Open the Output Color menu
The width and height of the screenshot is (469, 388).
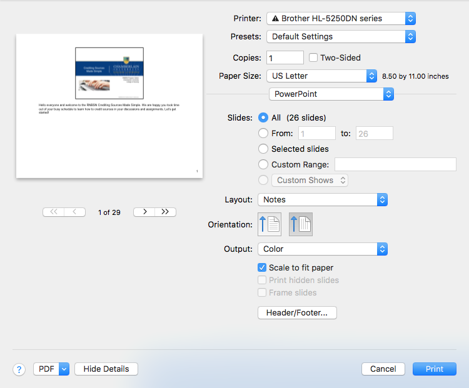point(323,249)
